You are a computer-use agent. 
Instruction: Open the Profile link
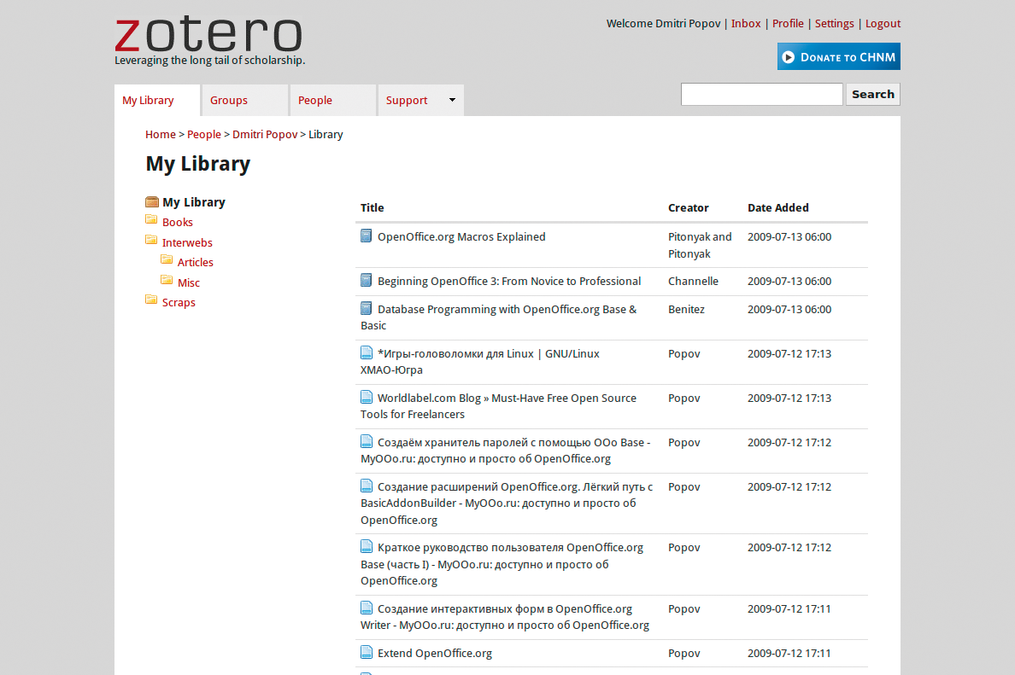pos(788,23)
